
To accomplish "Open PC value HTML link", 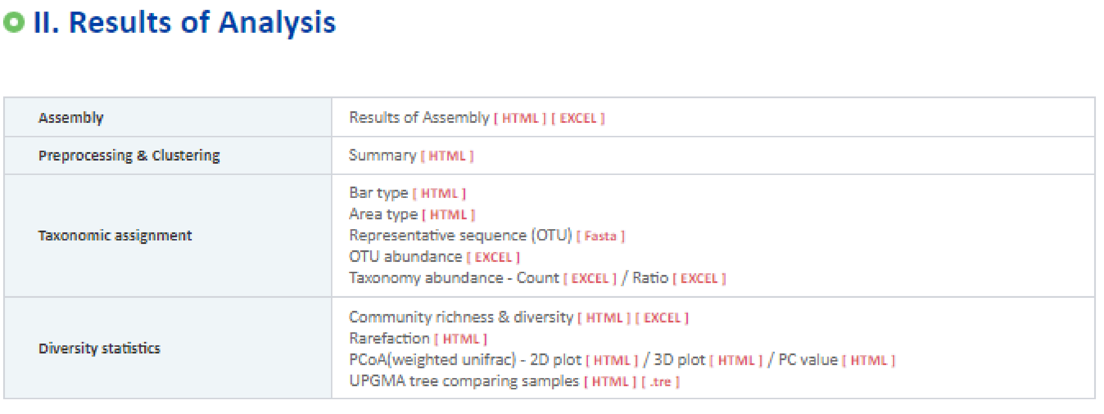I will coord(868,360).
